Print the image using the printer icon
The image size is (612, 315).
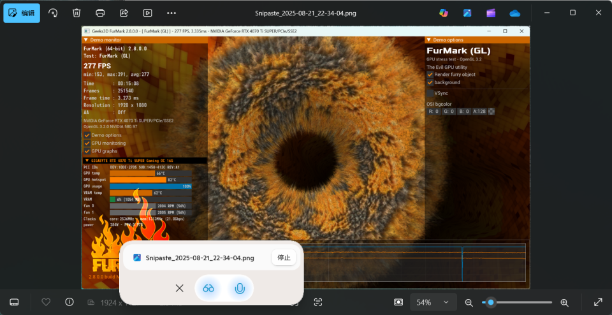(100, 13)
